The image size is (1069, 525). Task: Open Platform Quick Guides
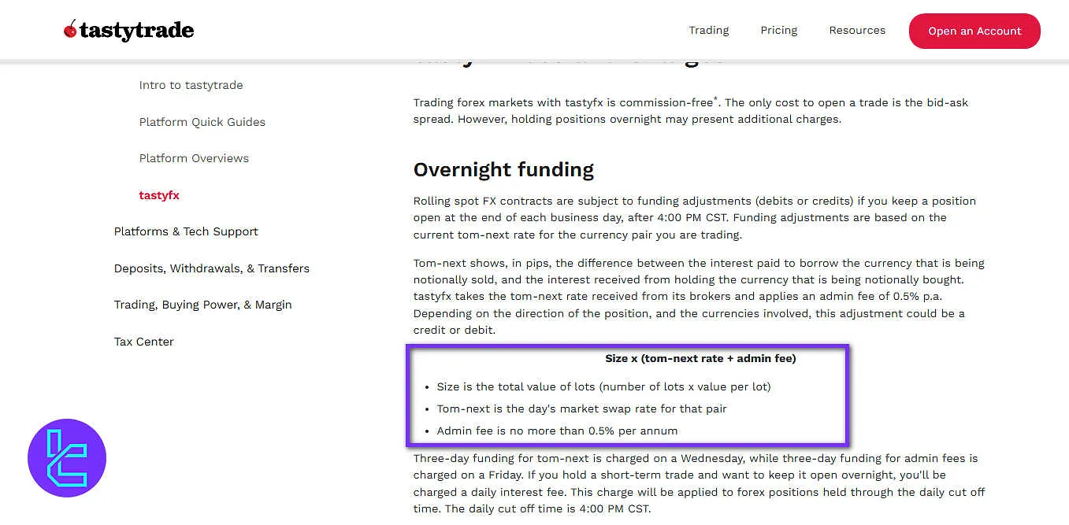pyautogui.click(x=202, y=122)
